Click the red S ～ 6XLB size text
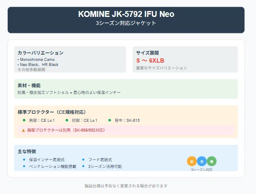The height and width of the screenshot is (195, 256). coord(150,60)
